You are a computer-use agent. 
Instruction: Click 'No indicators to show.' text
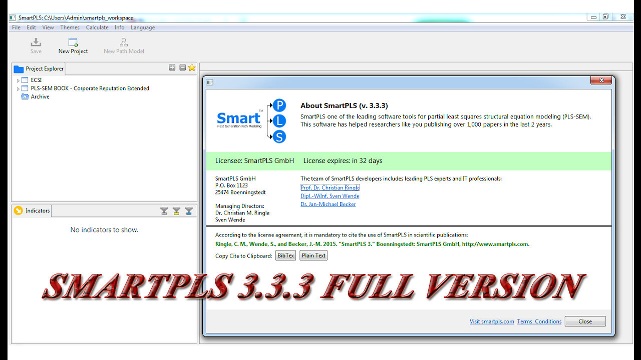104,230
